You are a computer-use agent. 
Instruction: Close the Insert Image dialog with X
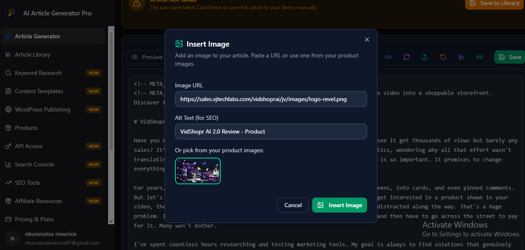pos(367,40)
